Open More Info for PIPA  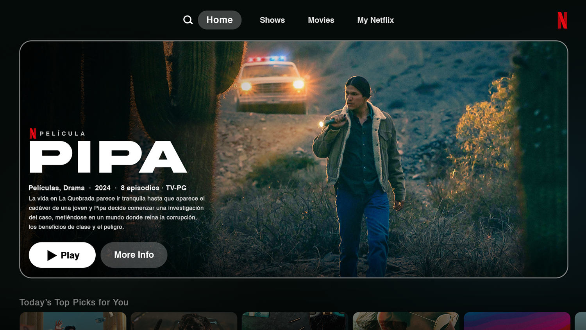(x=134, y=255)
